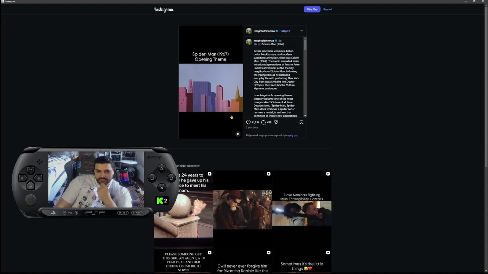
Task: Click the knightofcinemaa username in the post header
Action: (265, 31)
